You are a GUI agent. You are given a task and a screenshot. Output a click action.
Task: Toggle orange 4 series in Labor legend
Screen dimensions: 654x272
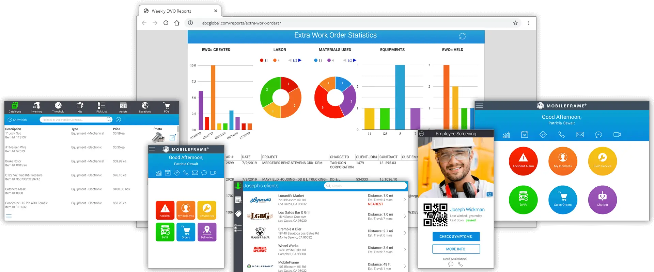(276, 60)
